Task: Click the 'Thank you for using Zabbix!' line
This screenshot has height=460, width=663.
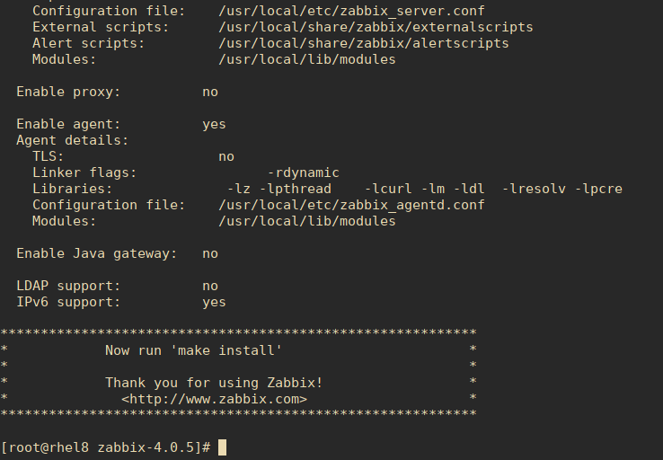Action: [214, 383]
